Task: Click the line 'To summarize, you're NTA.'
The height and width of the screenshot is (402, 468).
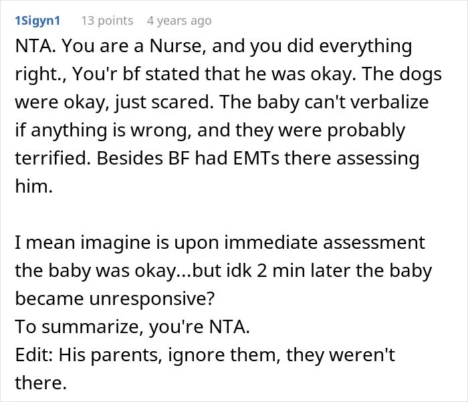Action: tap(132, 326)
